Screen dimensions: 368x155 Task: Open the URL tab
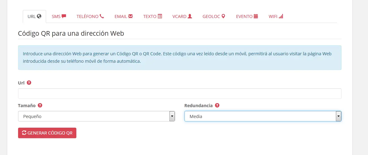point(34,16)
